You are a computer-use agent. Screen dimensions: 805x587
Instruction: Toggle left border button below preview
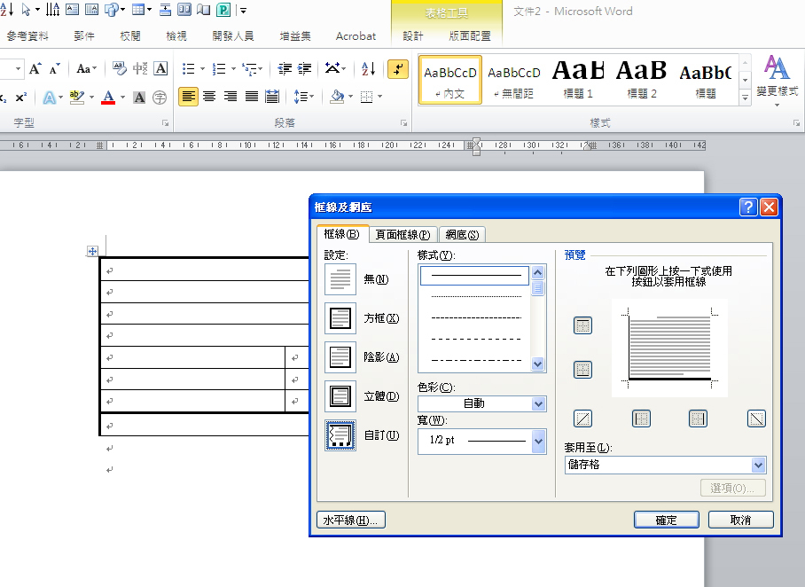click(641, 419)
